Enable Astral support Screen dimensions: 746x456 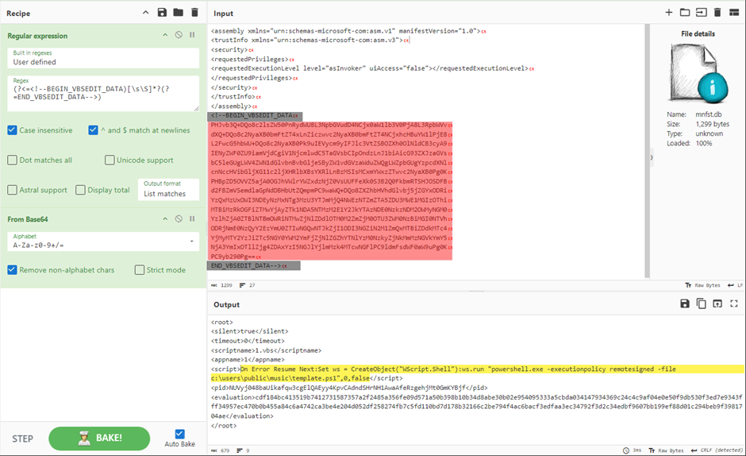[13, 190]
